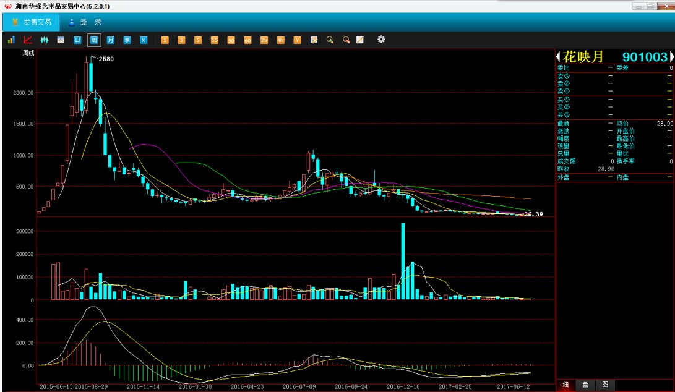
Task: Click the orange Y interval button
Action: click(297, 40)
